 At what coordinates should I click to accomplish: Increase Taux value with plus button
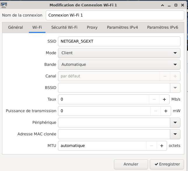pos(164,99)
